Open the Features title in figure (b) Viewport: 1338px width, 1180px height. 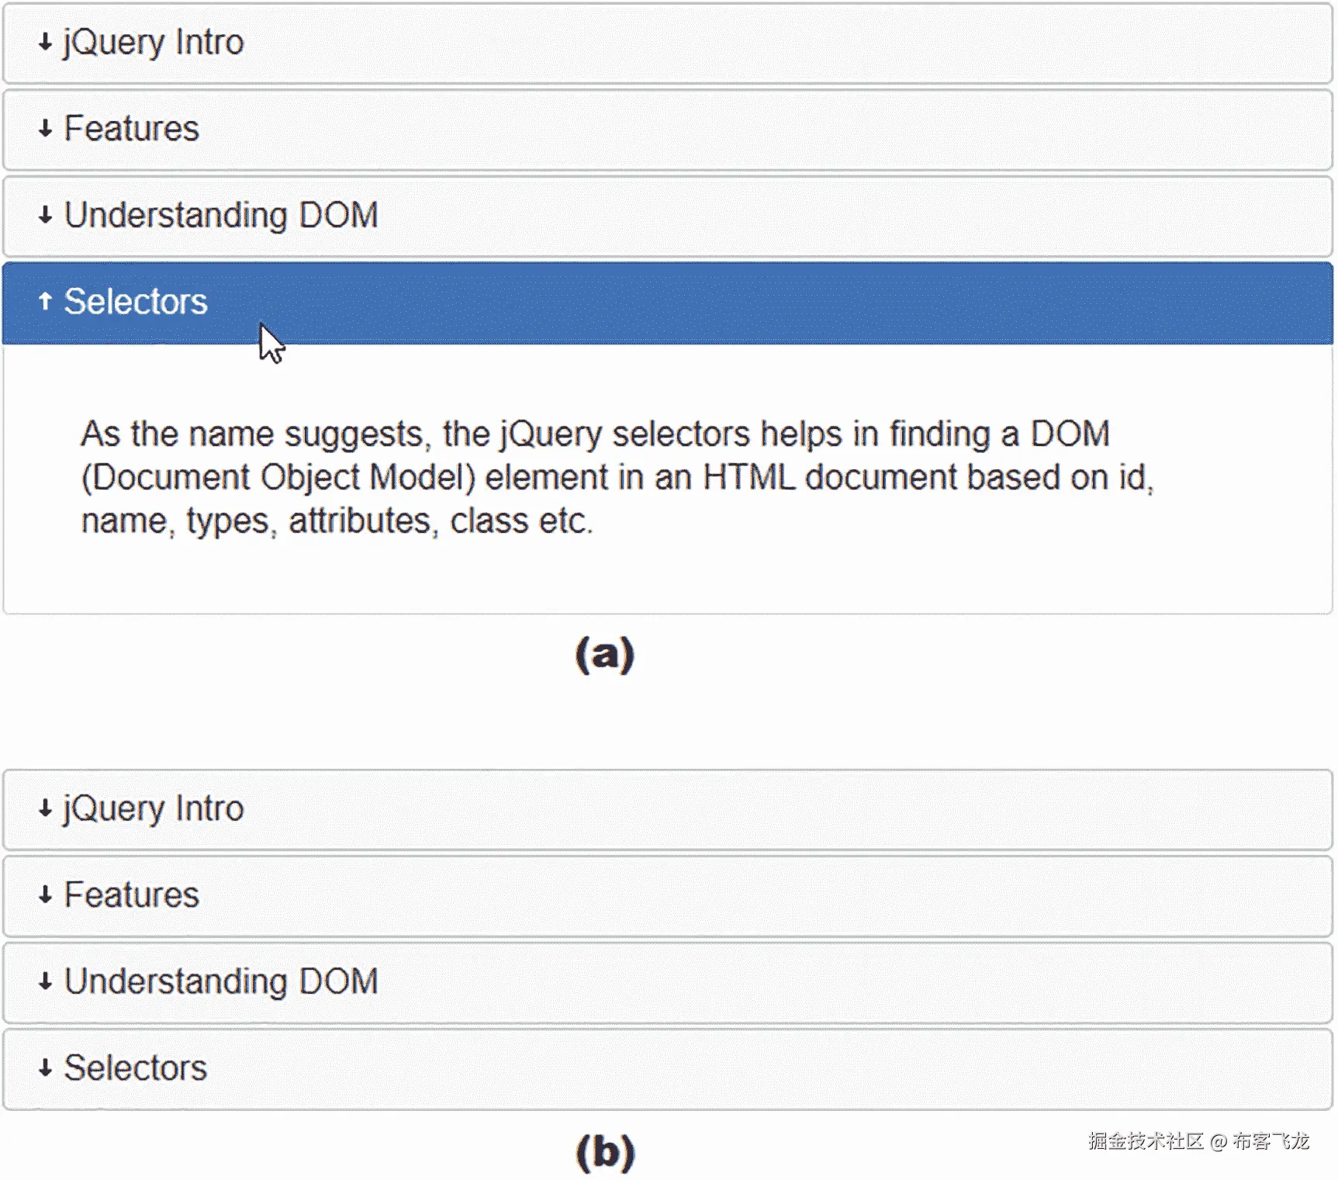(x=132, y=895)
